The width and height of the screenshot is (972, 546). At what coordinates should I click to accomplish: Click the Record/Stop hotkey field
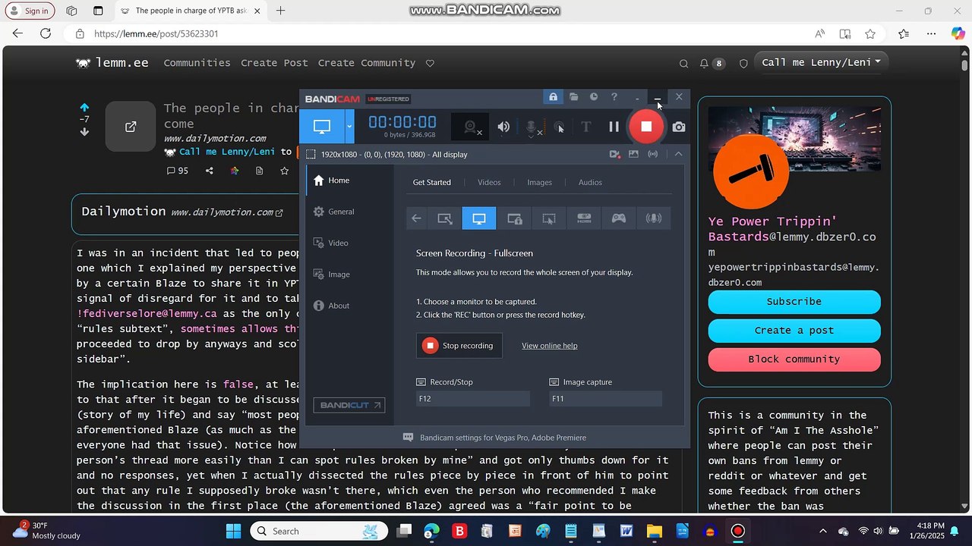point(473,399)
